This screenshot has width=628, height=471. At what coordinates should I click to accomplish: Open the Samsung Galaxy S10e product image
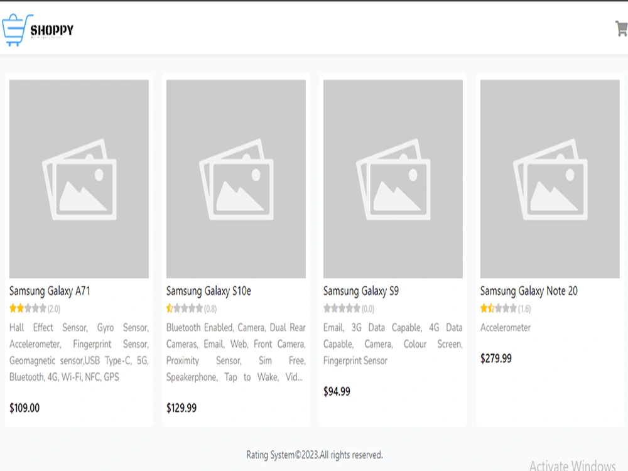(236, 179)
